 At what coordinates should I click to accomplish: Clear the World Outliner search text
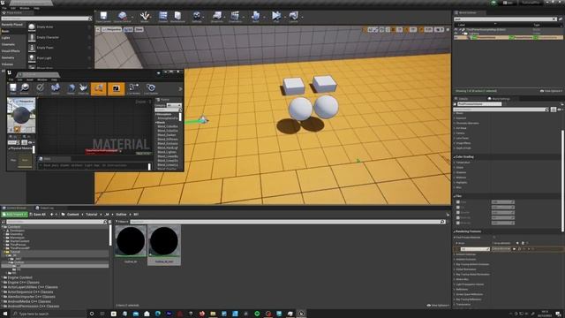tap(554, 19)
